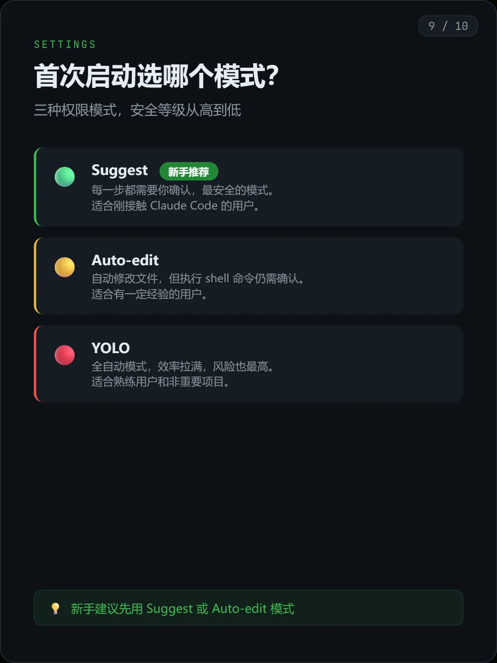
Task: Click the green left border of Suggest card
Action: click(x=35, y=187)
